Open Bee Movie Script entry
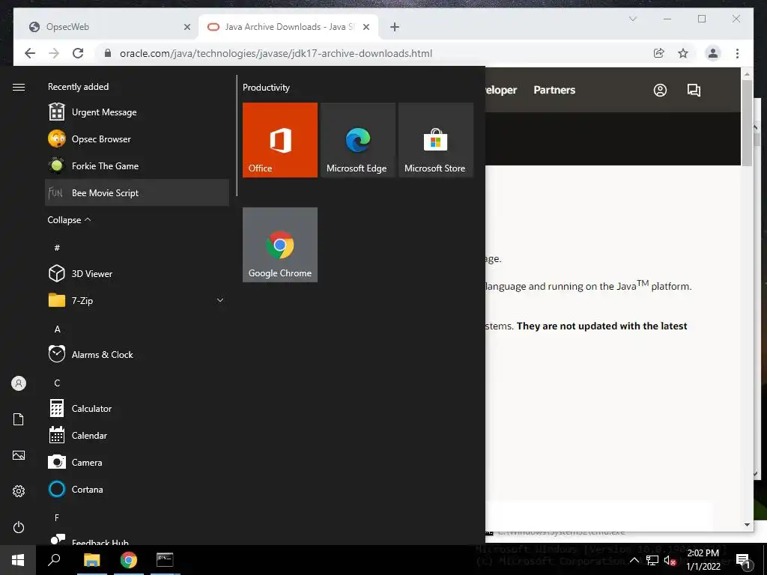The height and width of the screenshot is (575, 767). coord(137,192)
